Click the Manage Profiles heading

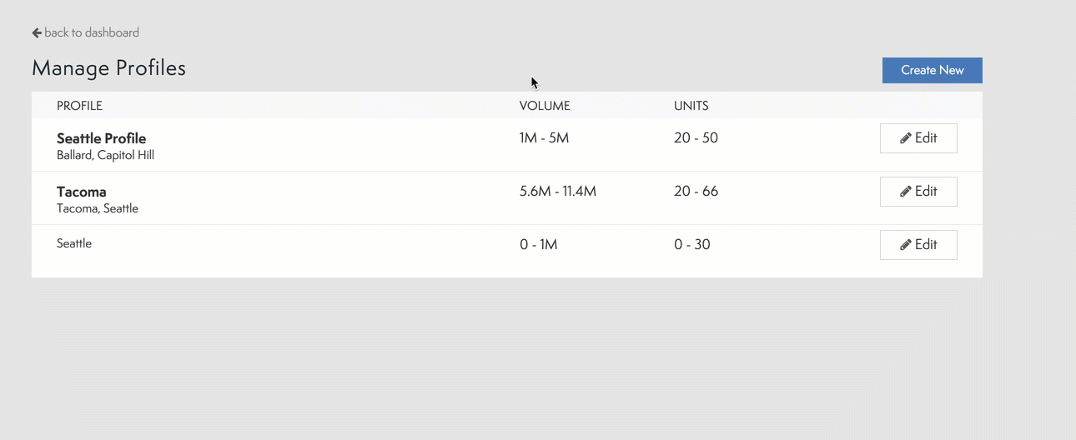point(108,68)
